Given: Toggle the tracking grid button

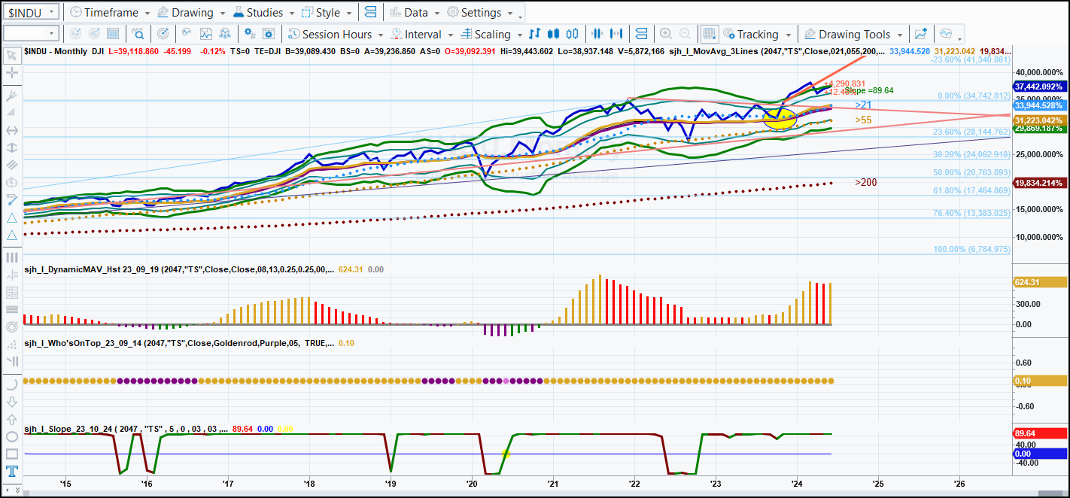Looking at the screenshot, I should [709, 34].
